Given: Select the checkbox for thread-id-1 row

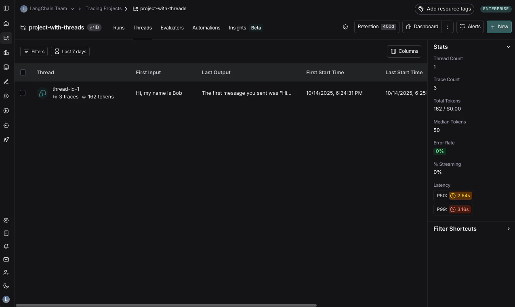Looking at the screenshot, I should (x=23, y=93).
